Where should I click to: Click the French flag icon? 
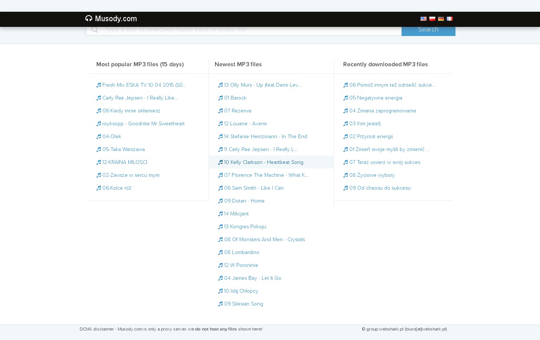[449, 19]
